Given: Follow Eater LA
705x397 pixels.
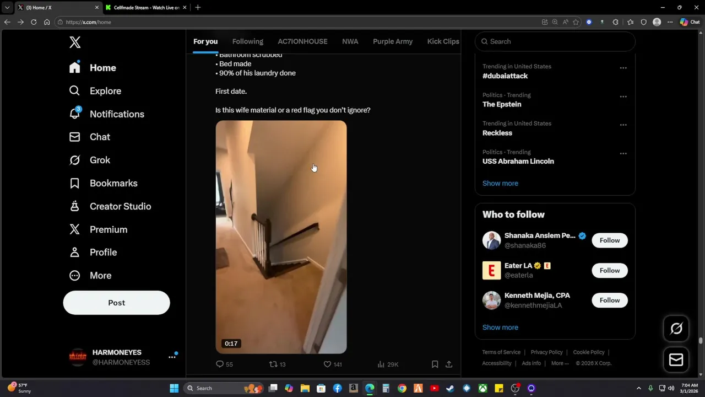Looking at the screenshot, I should point(610,271).
